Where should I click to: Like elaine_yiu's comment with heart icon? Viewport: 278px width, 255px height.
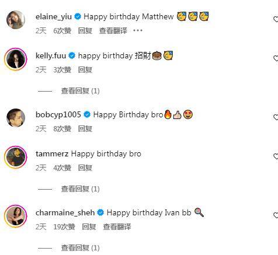(x=276, y=19)
